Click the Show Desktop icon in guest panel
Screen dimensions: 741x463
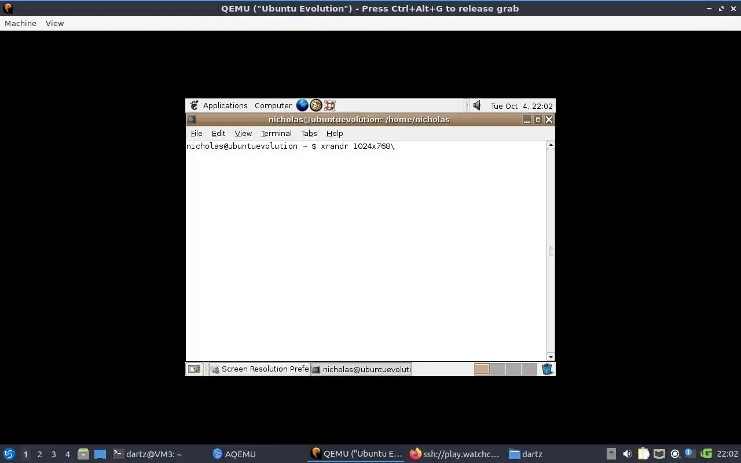pyautogui.click(x=194, y=369)
